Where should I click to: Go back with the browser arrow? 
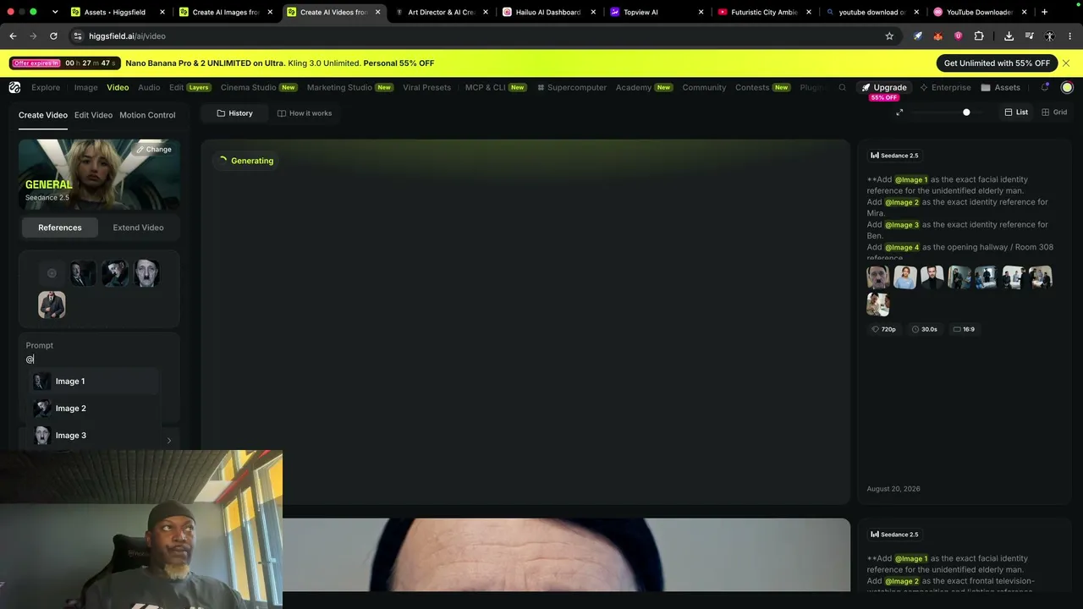(x=13, y=36)
